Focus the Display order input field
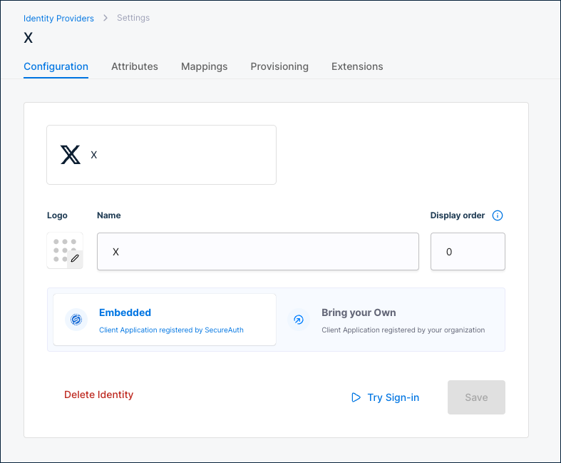This screenshot has height=463, width=561. (468, 251)
